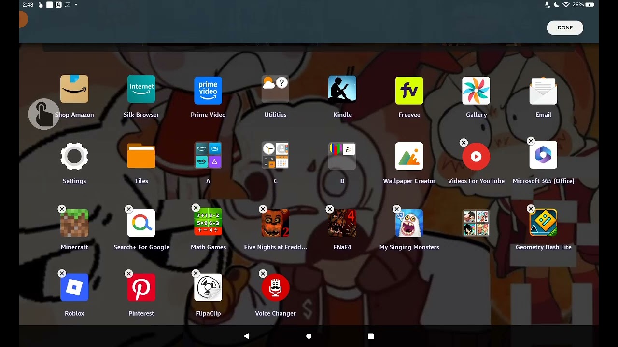Open the folder labeled C
This screenshot has height=347, width=618.
click(275, 156)
